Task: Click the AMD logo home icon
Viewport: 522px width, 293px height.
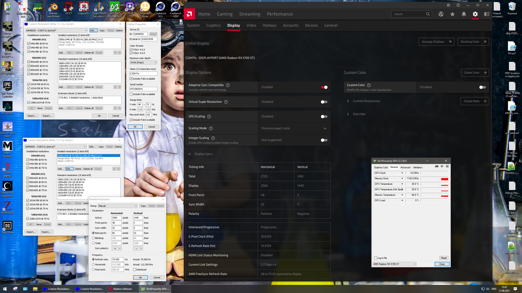Action: 189,14
